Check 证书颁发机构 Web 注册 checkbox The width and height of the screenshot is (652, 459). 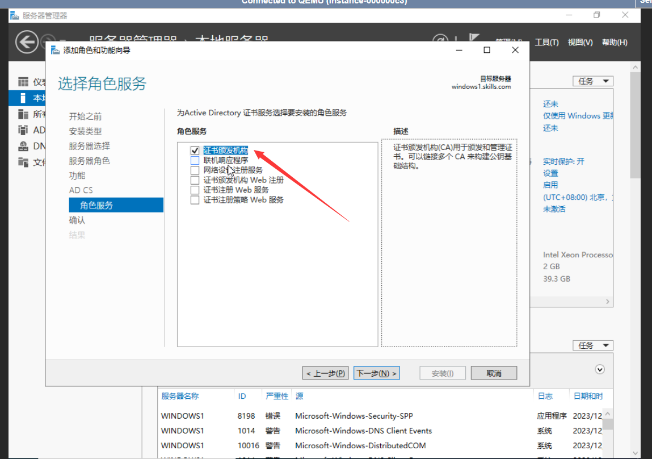coord(195,180)
